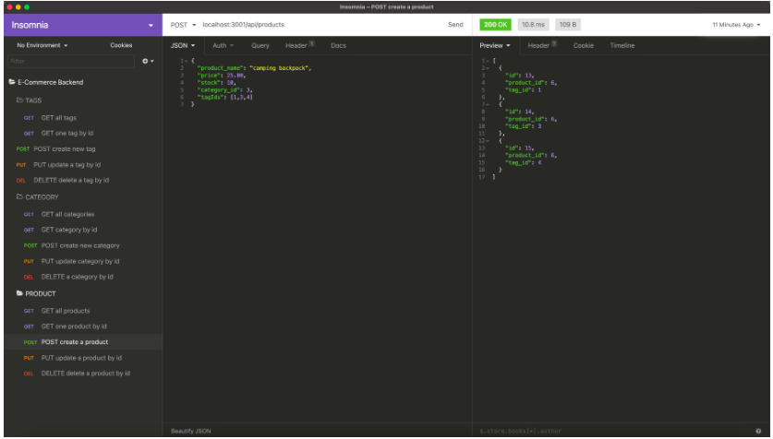Switch to the response Header tab
773x439 pixels.
(x=542, y=45)
